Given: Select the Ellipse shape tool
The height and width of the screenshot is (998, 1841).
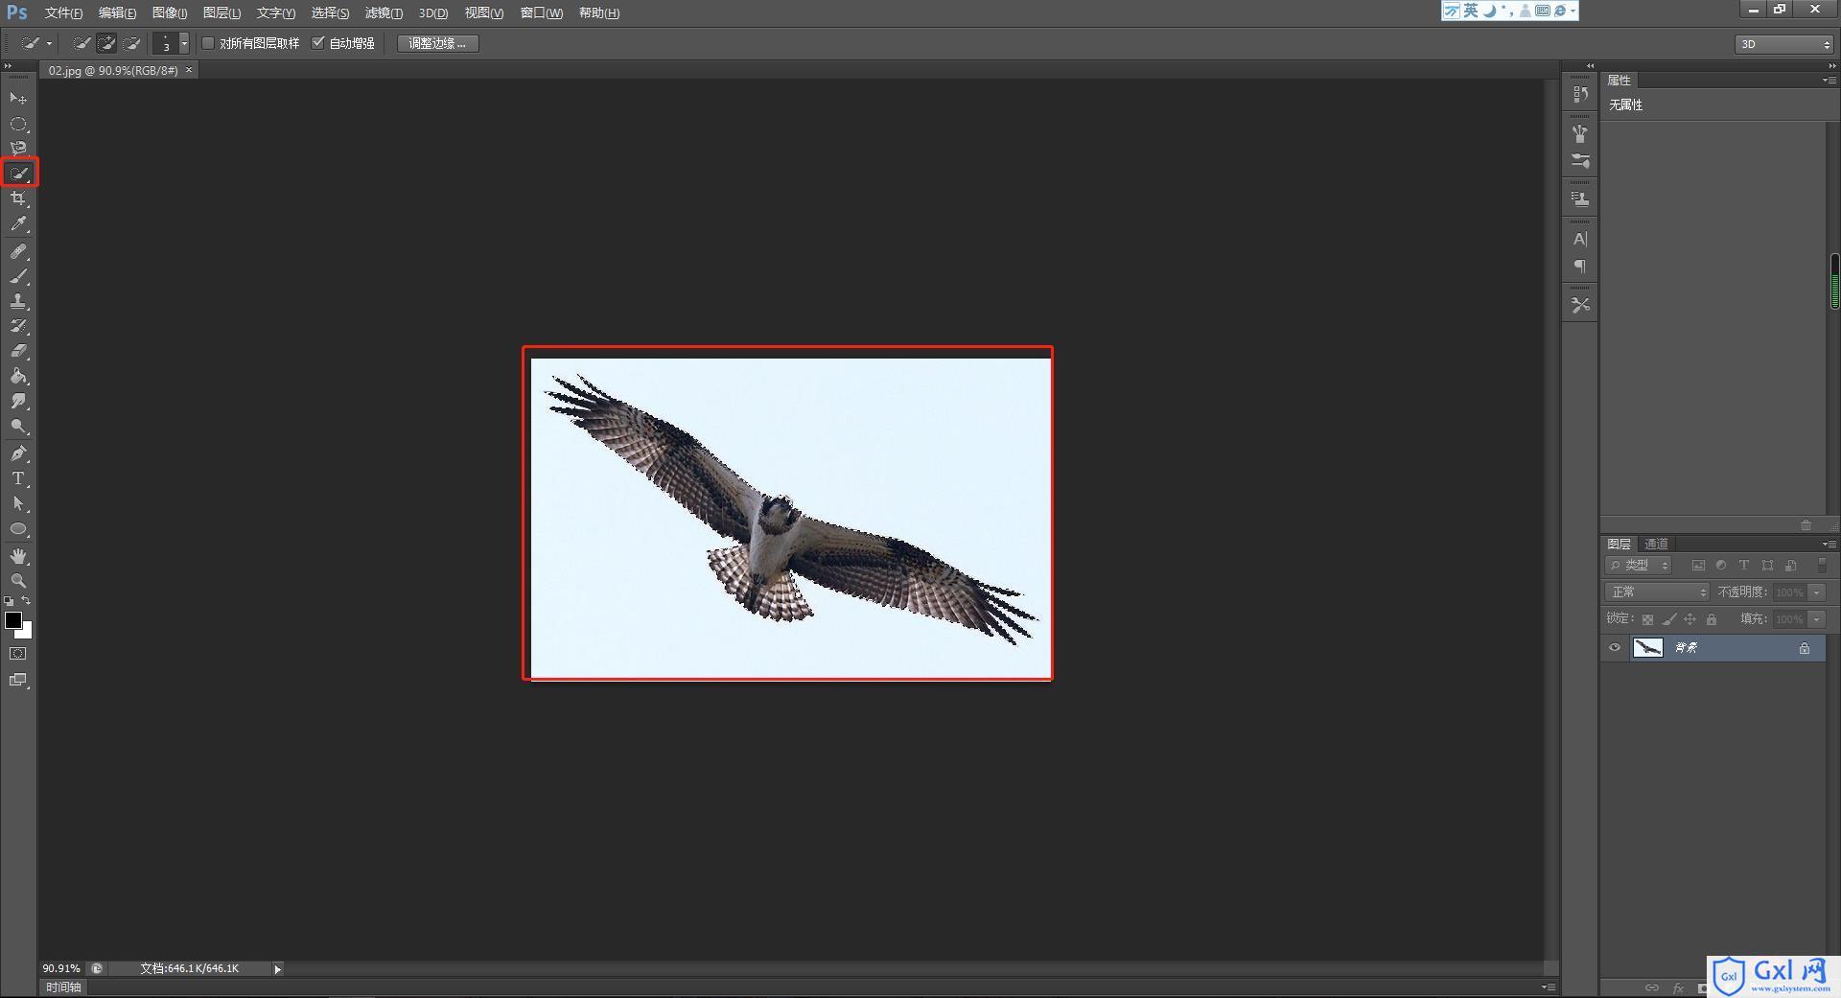Looking at the screenshot, I should pyautogui.click(x=18, y=528).
